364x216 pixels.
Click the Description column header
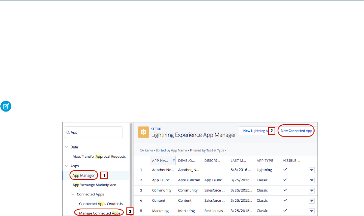coord(212,161)
